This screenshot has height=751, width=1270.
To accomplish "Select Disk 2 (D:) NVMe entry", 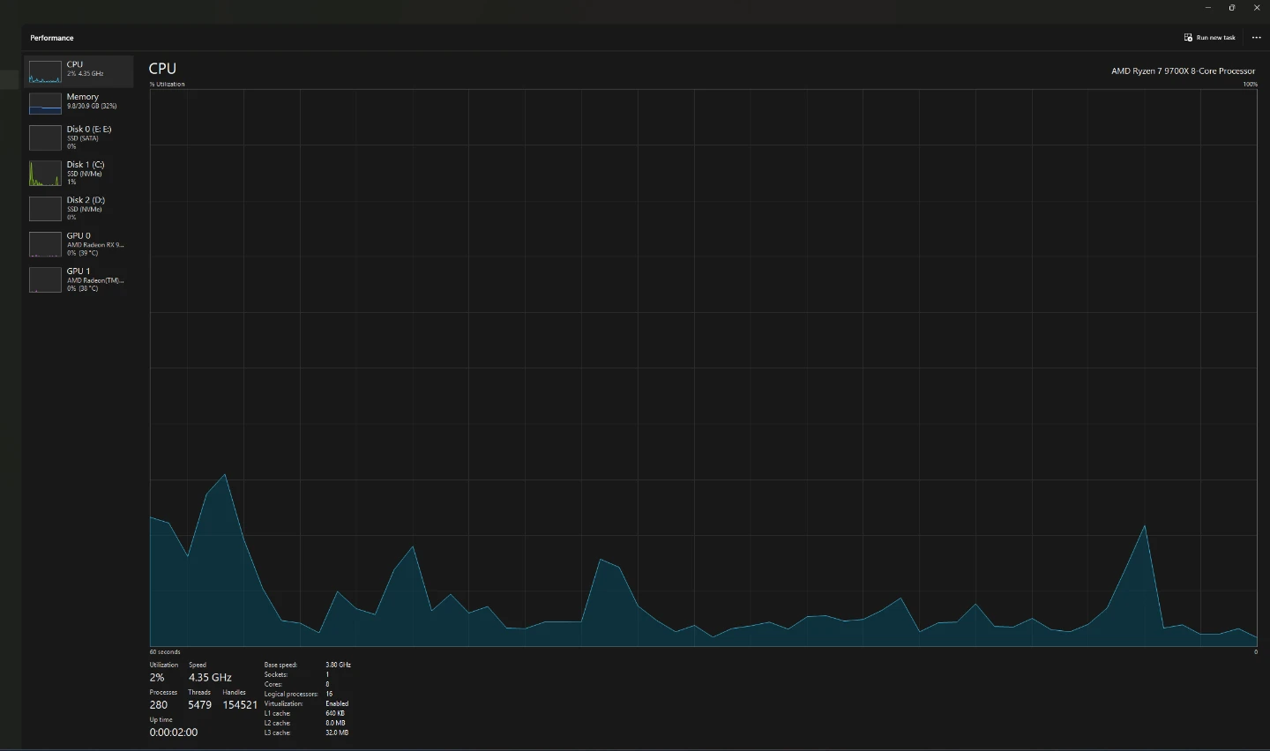I will click(x=78, y=208).
